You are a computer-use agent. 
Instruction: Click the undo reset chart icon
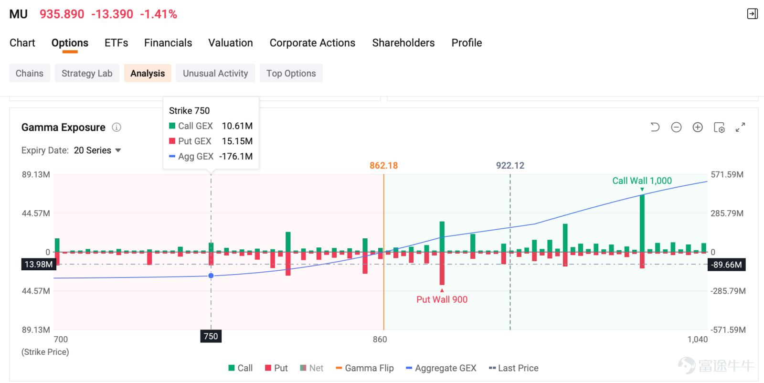click(x=655, y=127)
